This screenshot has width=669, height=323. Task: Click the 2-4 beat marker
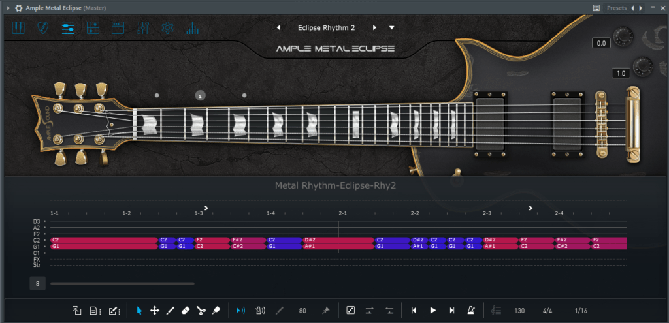[x=559, y=213]
